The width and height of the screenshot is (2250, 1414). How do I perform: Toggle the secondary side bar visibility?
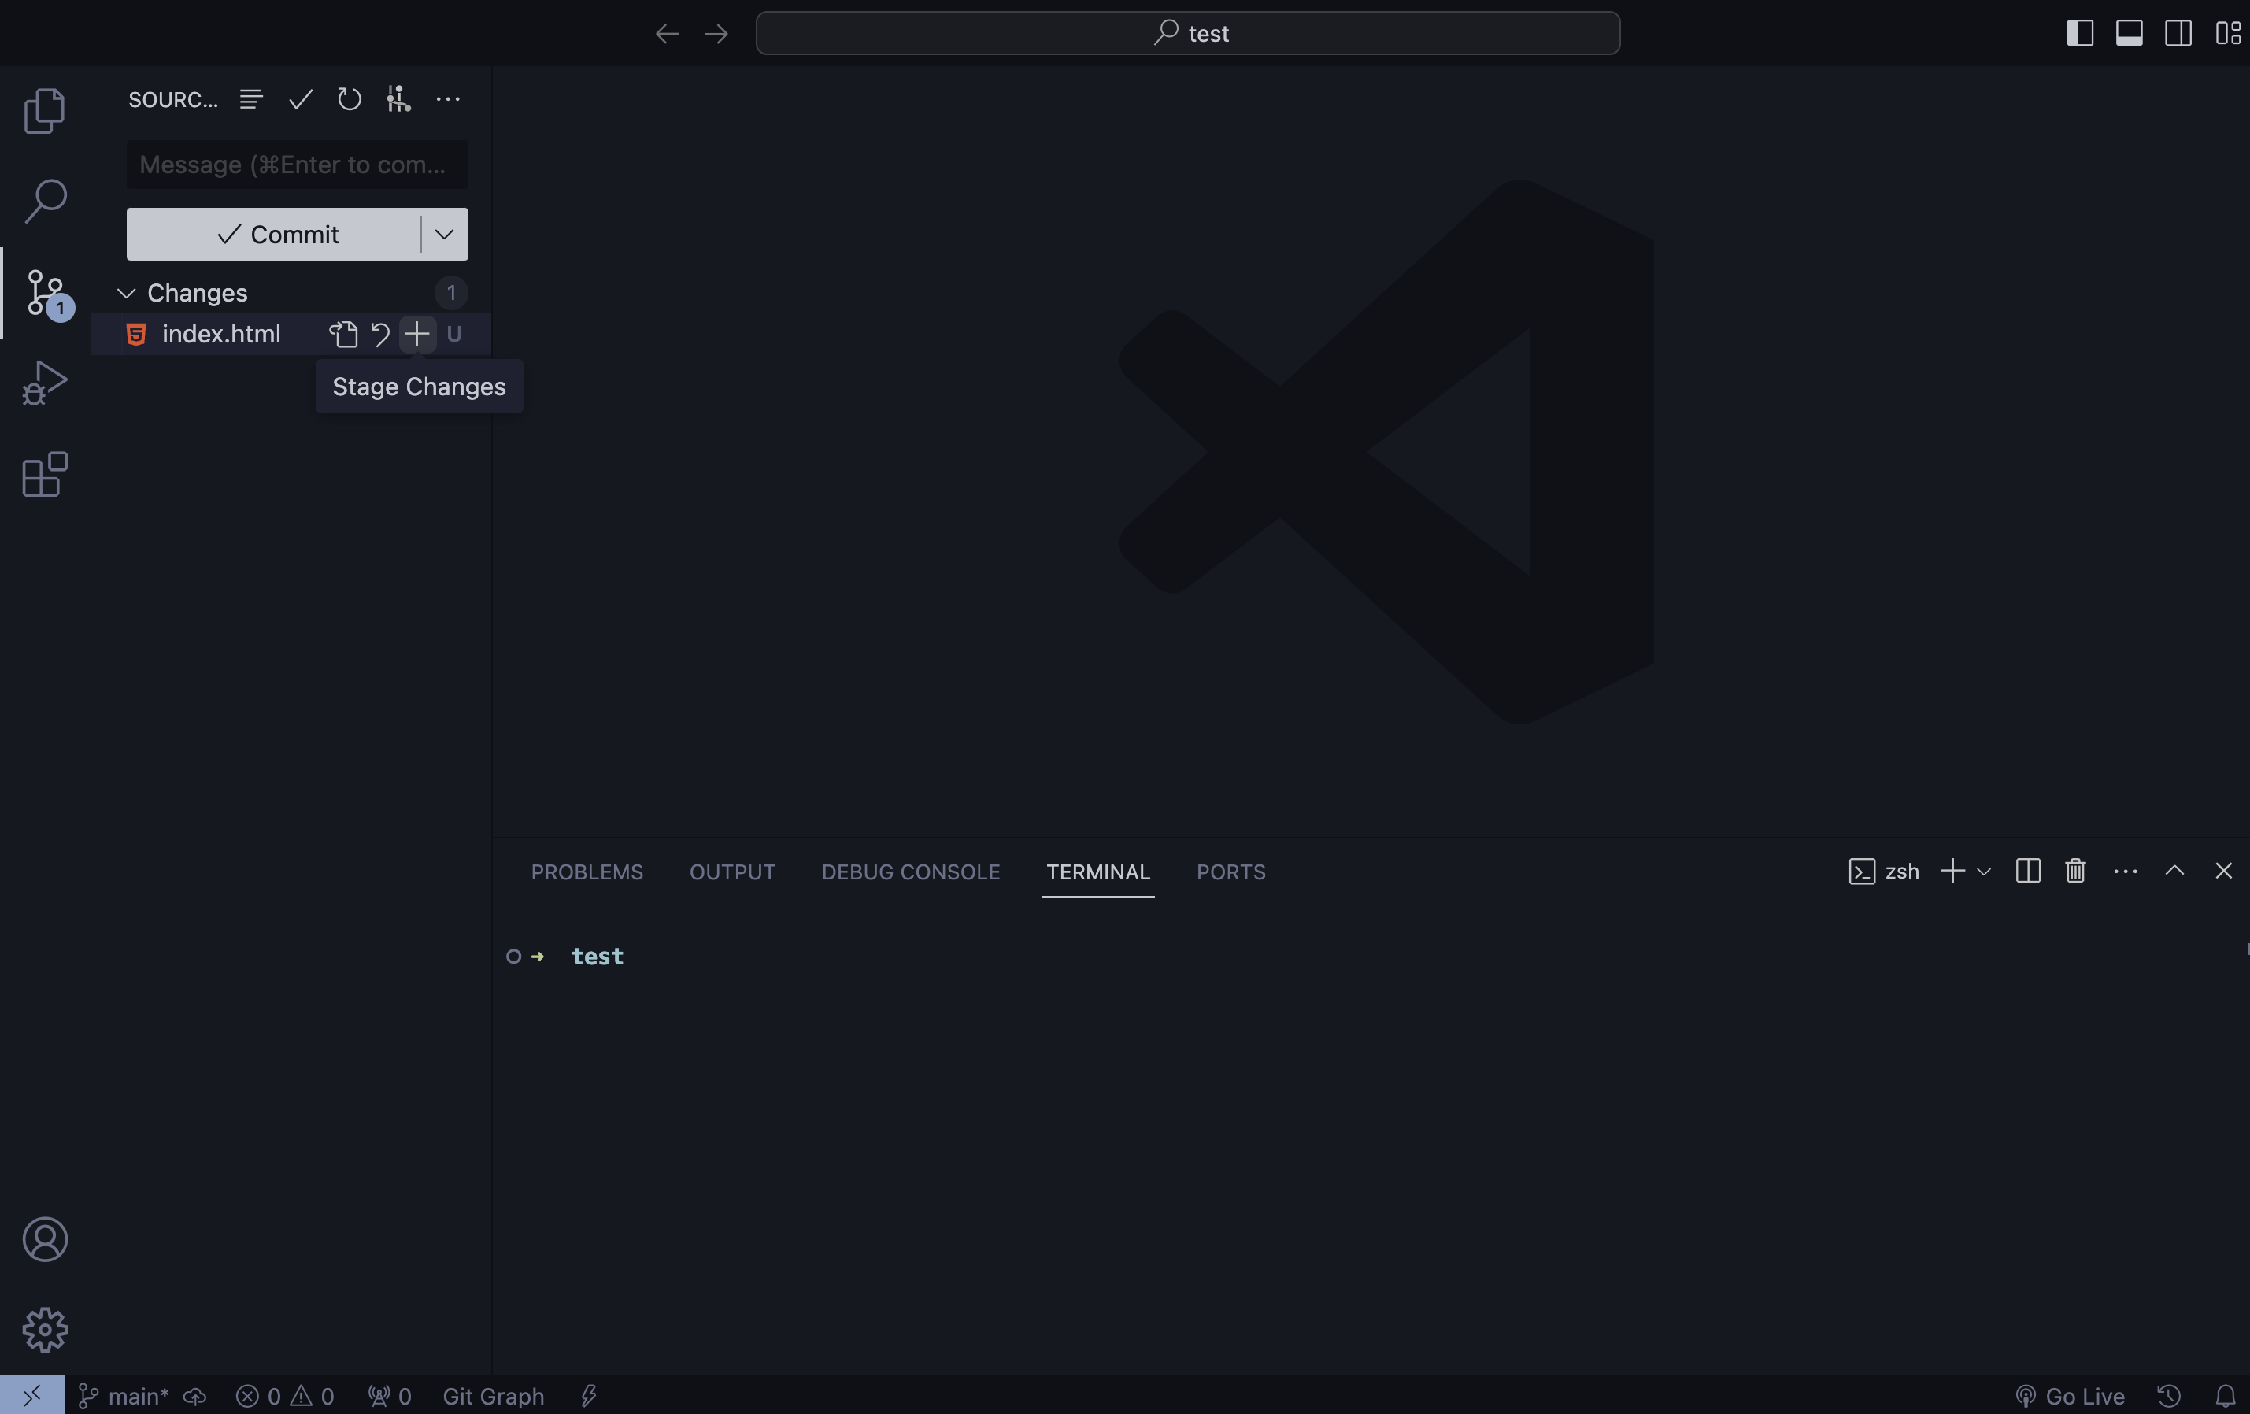pos(2178,33)
